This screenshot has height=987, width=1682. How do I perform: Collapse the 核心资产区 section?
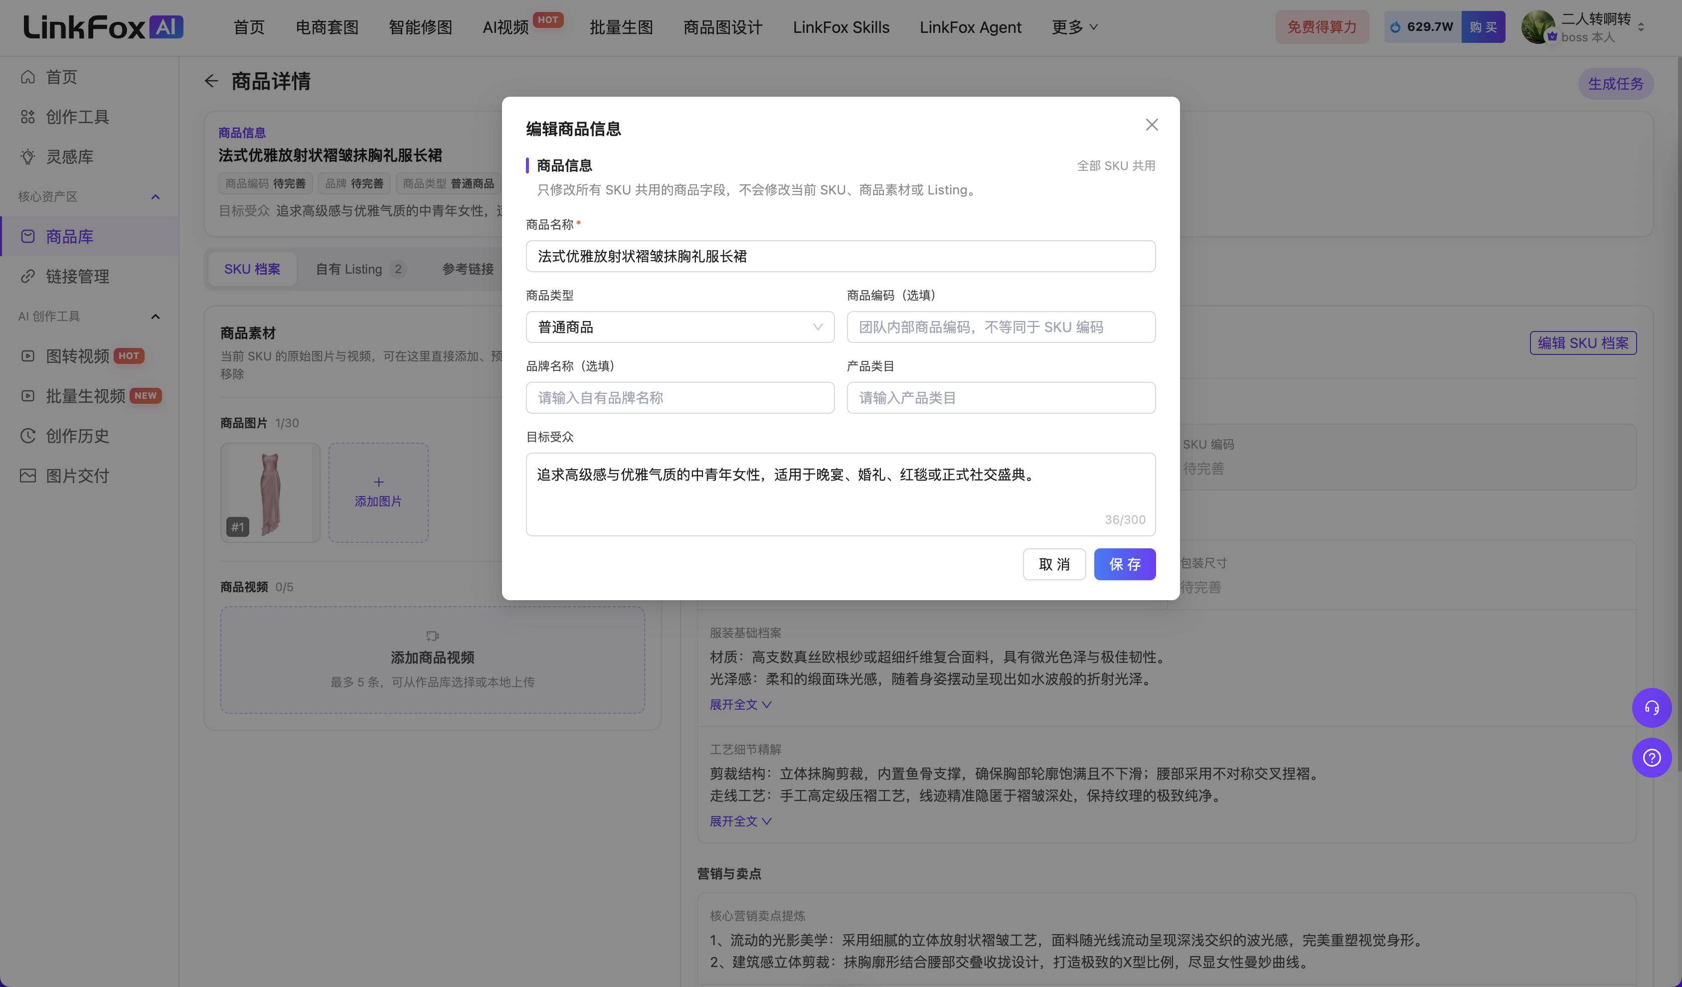[x=155, y=197]
